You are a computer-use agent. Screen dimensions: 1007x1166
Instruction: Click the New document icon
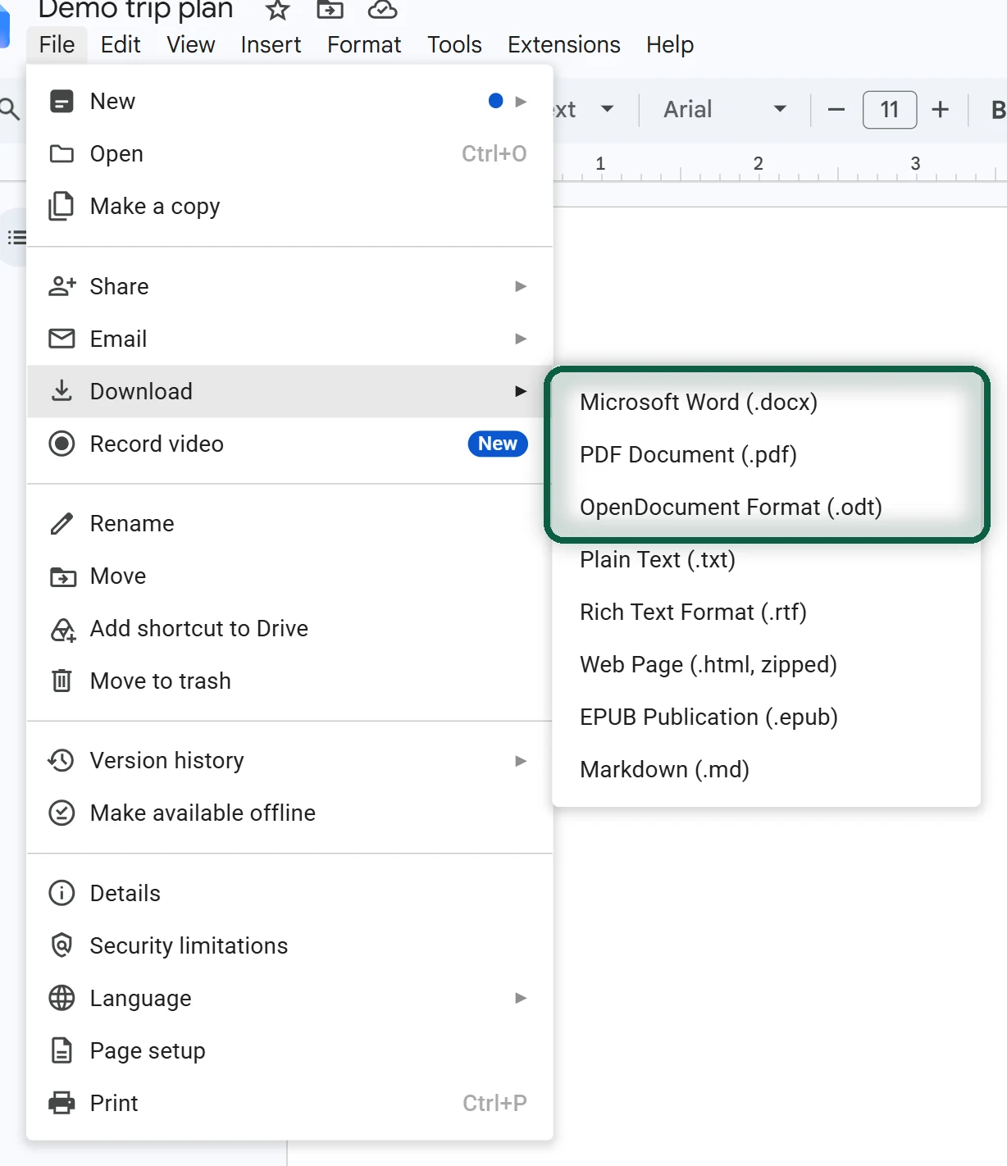62,101
